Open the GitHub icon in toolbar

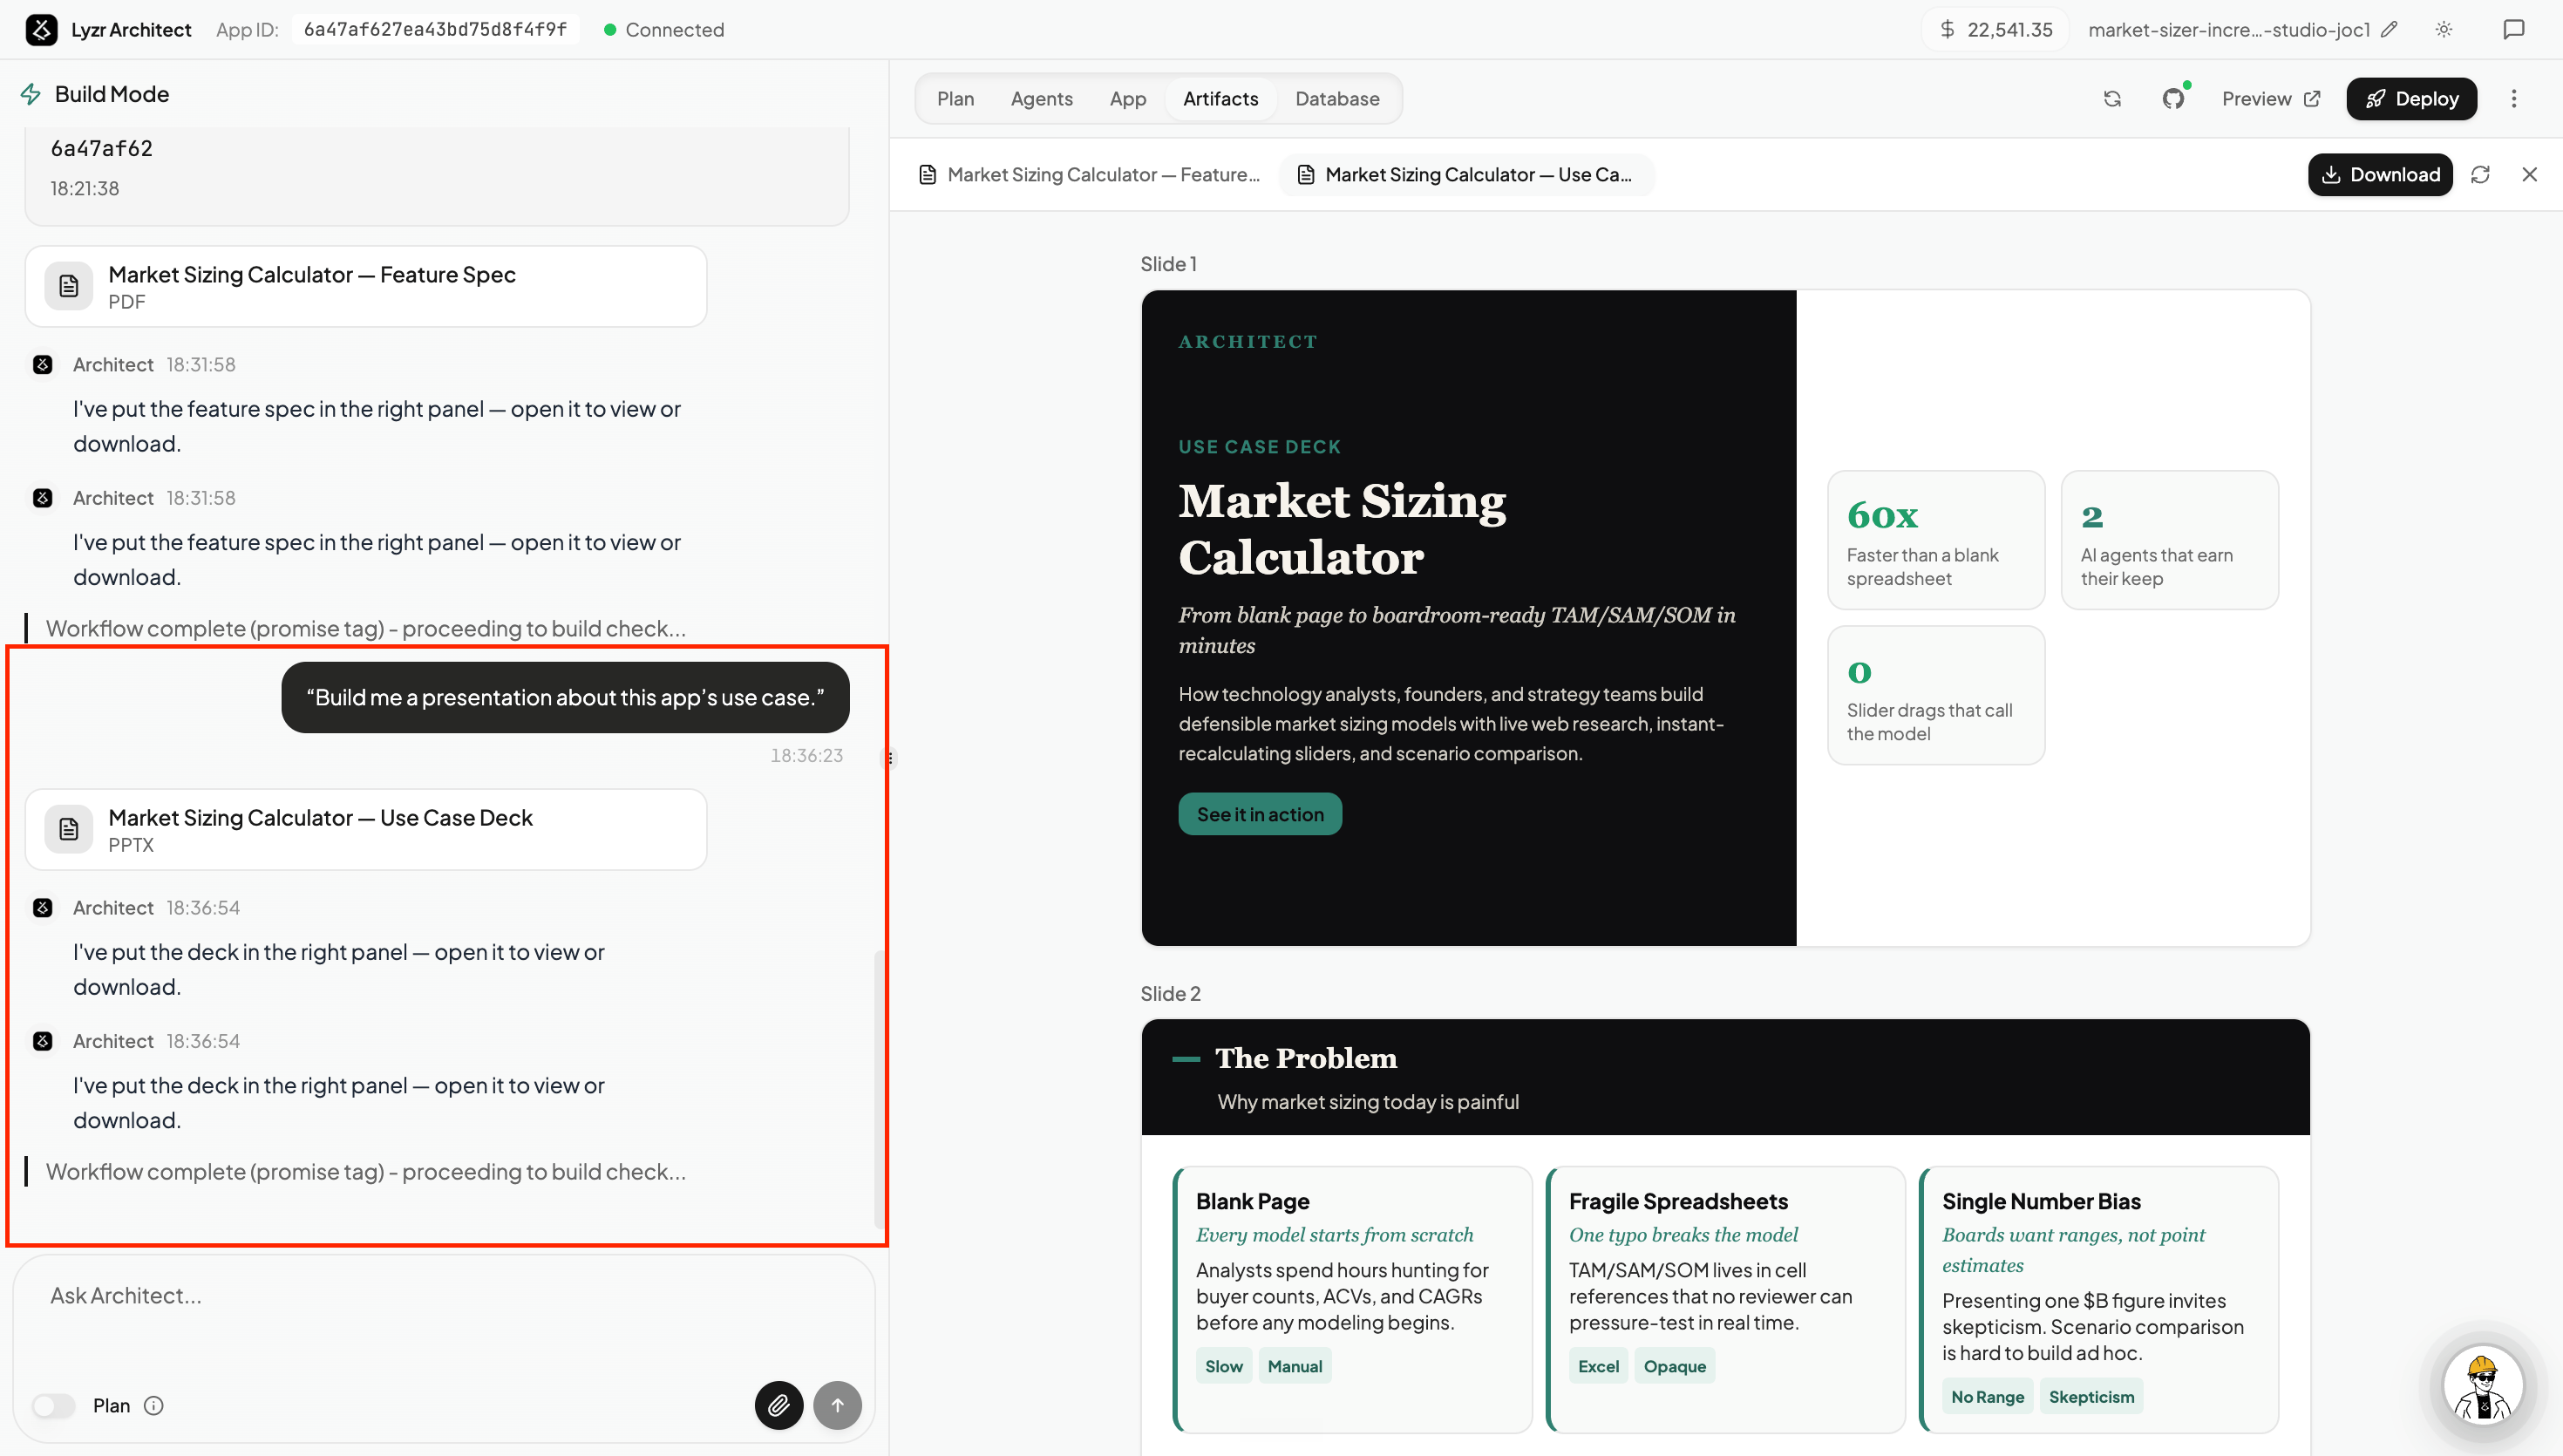(2173, 99)
